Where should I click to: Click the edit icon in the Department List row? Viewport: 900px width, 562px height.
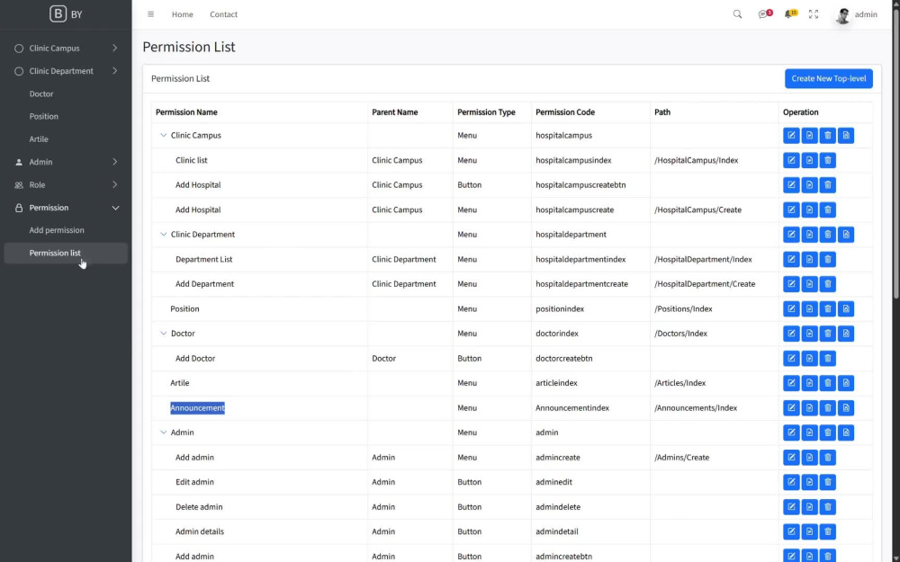pos(791,259)
